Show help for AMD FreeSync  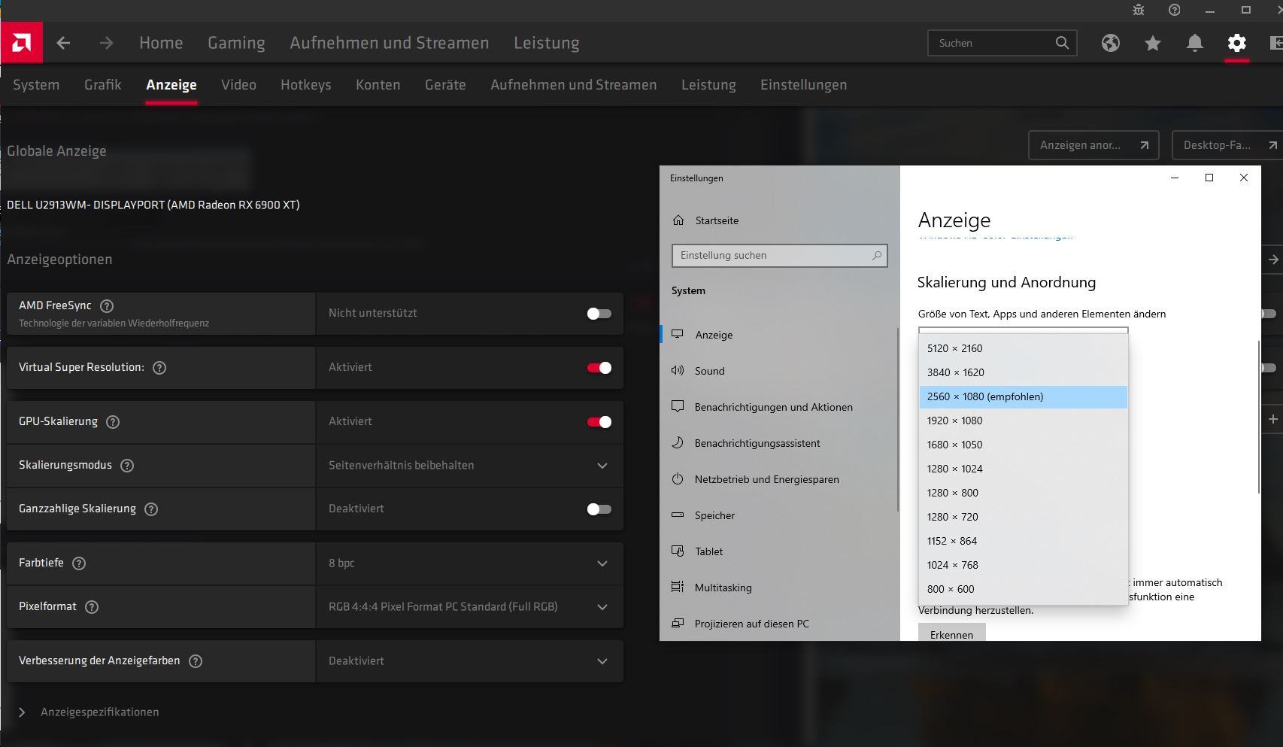107,305
